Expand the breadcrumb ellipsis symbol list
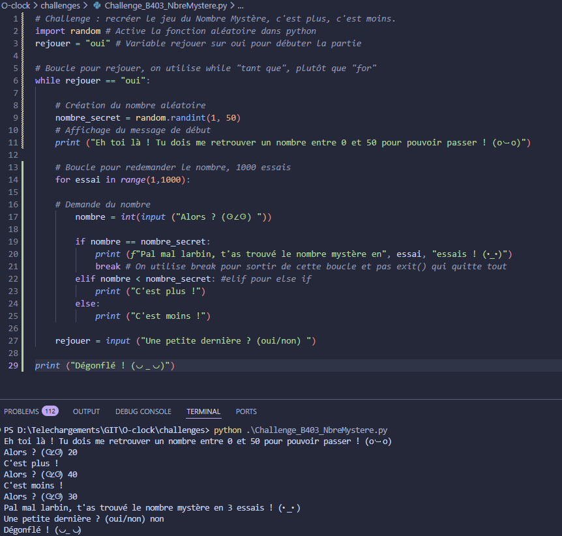The height and width of the screenshot is (536, 562). tap(240, 5)
